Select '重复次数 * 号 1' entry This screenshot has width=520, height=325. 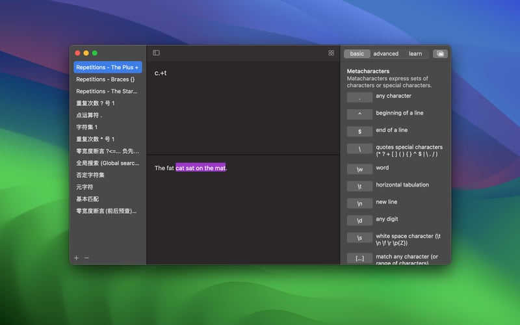(x=108, y=139)
